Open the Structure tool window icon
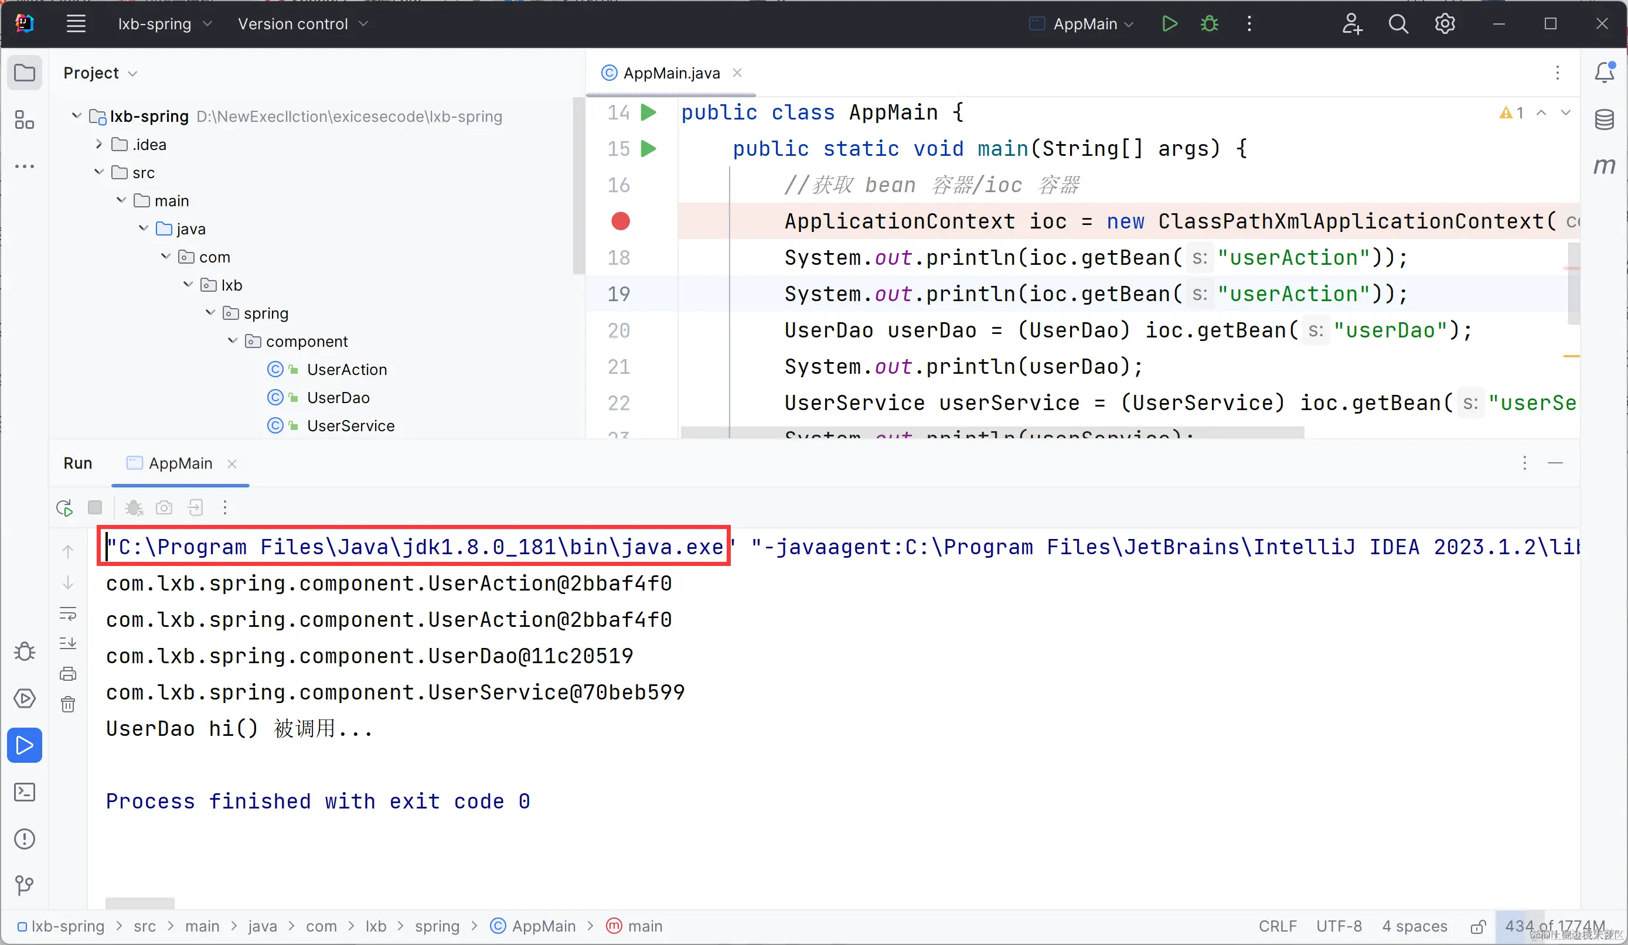 [25, 120]
